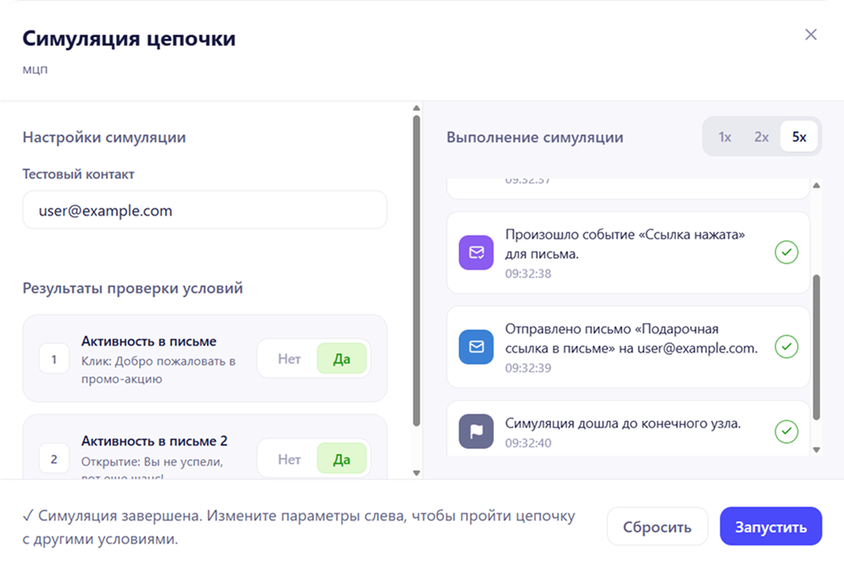Click the «Симуляция завершена» status message
This screenshot has height=571, width=844.
pos(298,527)
